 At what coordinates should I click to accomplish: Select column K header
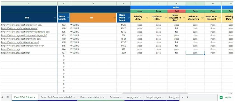pyautogui.click(x=177, y=3)
